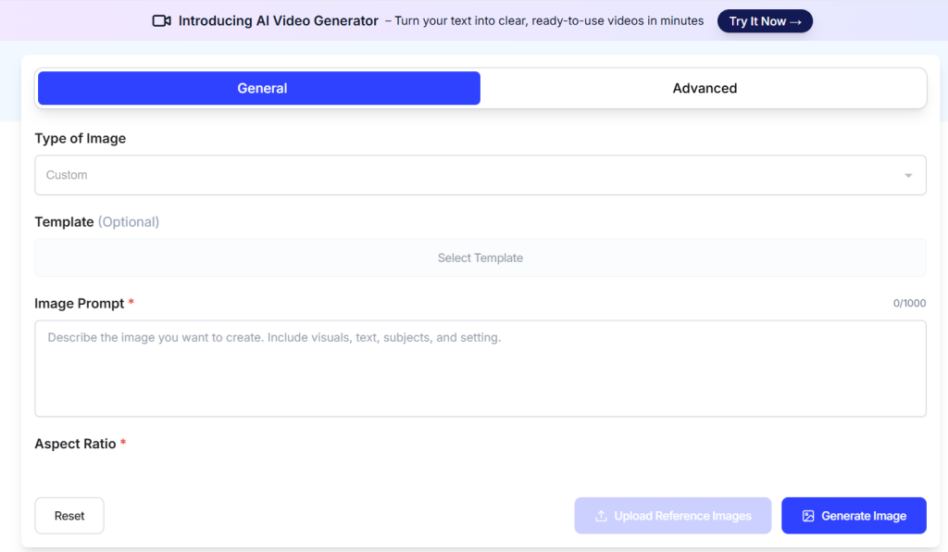This screenshot has height=552, width=948.
Task: Click the Aspect Ratio label
Action: 75,444
